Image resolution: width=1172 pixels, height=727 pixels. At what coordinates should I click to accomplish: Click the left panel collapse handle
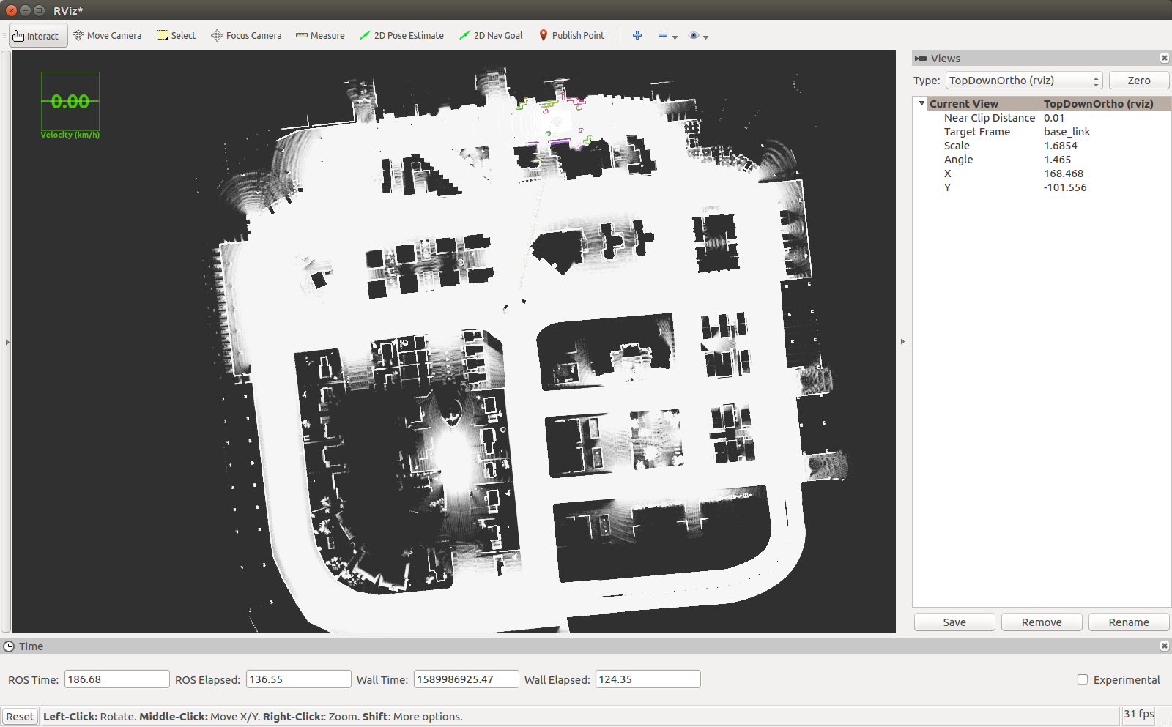pos(7,342)
